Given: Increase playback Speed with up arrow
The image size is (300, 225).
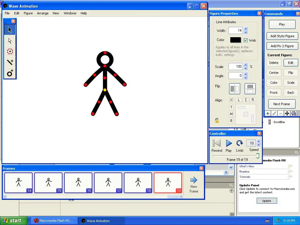Looking at the screenshot, I should (x=258, y=141).
